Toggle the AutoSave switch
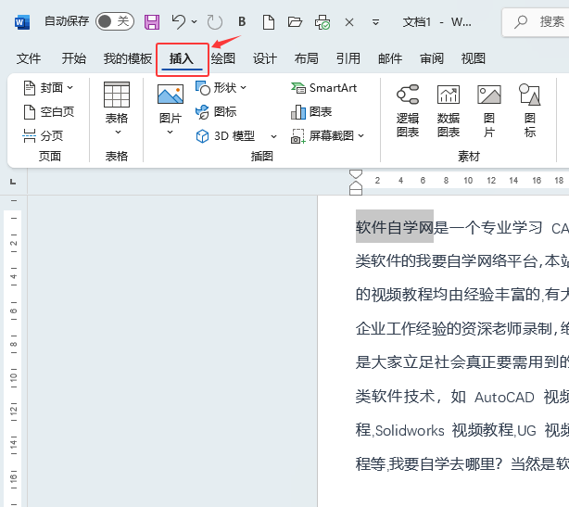Screen dimensions: 569x507 (115, 21)
